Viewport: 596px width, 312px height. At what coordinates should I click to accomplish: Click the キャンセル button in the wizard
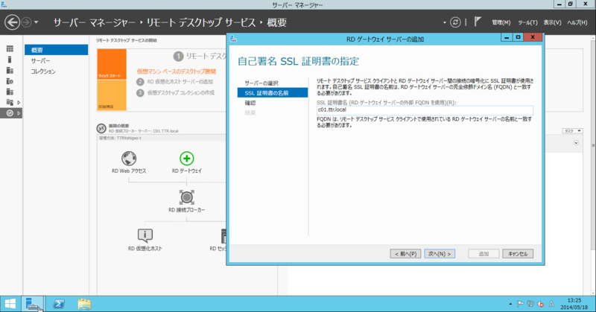coord(518,253)
